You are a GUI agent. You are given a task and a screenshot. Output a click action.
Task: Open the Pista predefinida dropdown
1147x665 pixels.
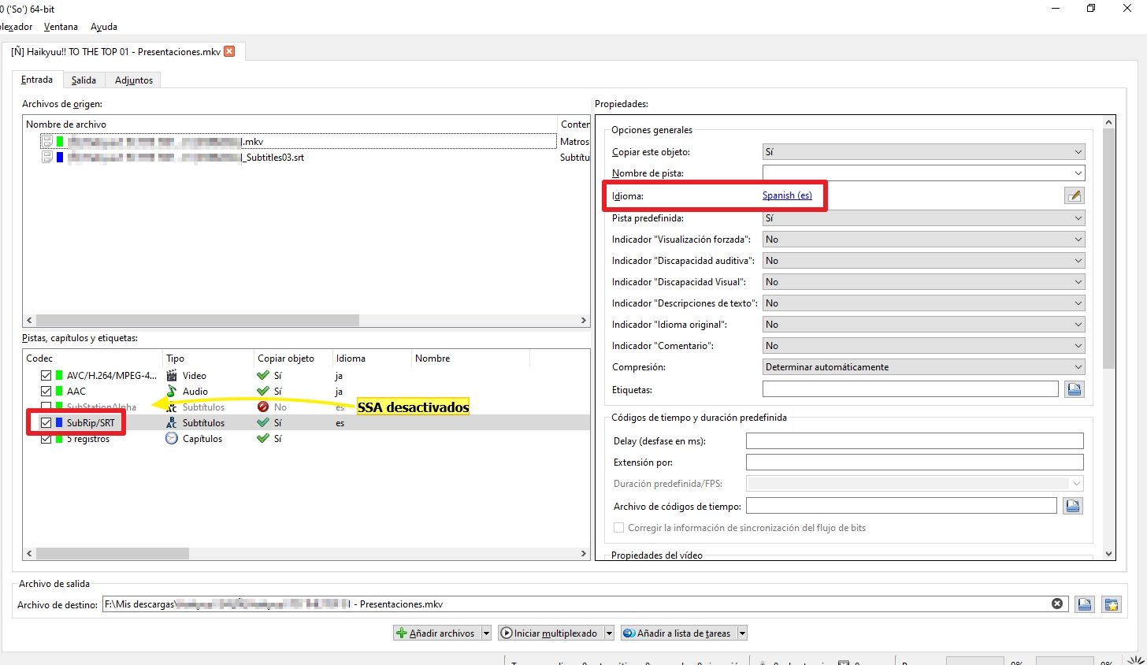tap(923, 218)
